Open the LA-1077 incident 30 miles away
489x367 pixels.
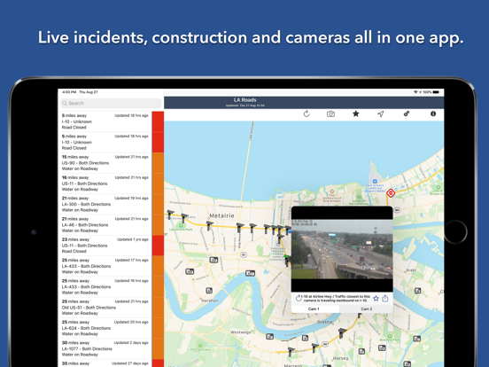click(111, 348)
